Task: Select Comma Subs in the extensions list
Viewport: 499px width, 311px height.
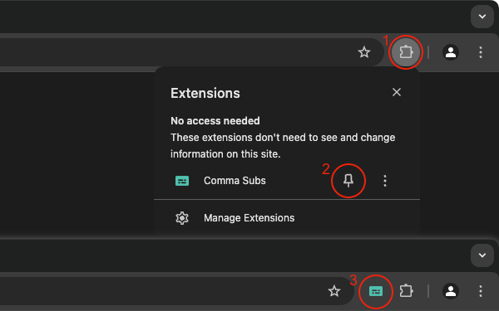Action: pos(235,181)
